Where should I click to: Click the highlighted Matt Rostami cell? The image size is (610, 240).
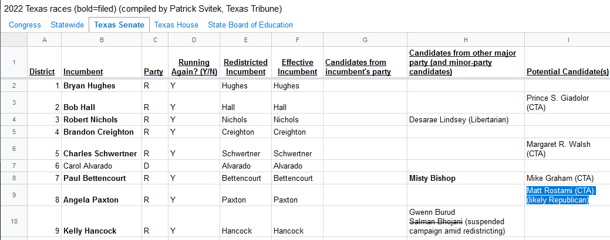[567, 195]
